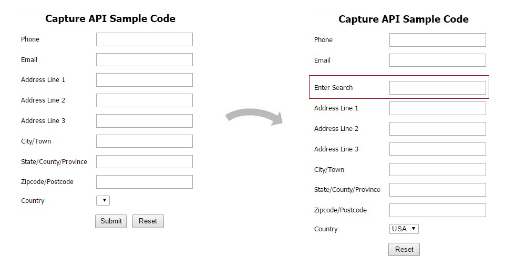Open the empty Country dropdown

pyautogui.click(x=103, y=200)
